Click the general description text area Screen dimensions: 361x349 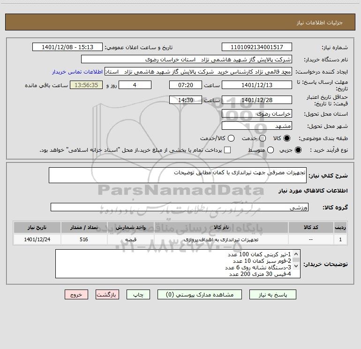pos(178,175)
